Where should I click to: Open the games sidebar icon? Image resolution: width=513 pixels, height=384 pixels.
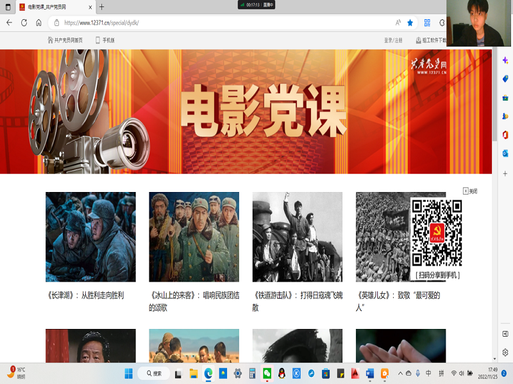coord(505,116)
